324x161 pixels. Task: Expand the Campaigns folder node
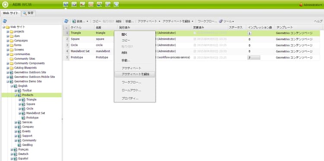tap(8, 40)
